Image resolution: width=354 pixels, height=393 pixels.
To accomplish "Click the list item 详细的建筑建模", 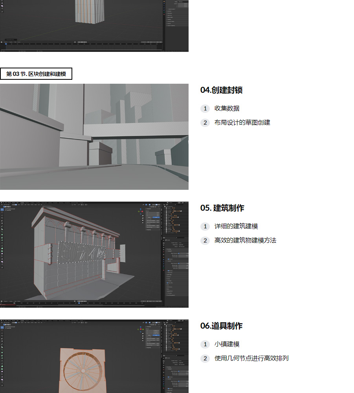I will pyautogui.click(x=236, y=226).
